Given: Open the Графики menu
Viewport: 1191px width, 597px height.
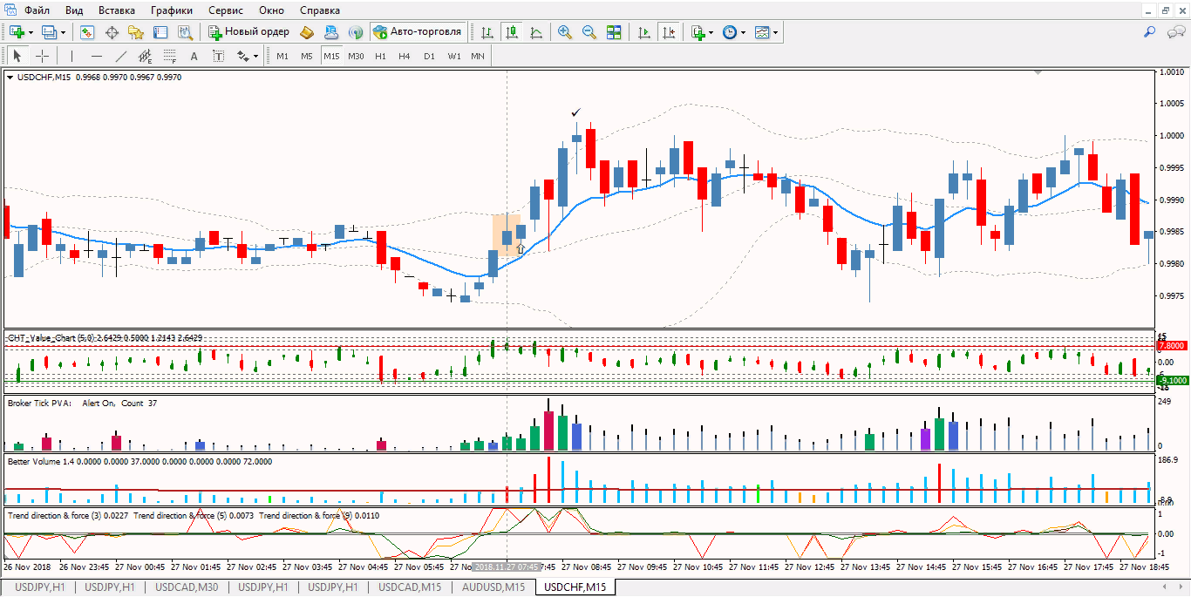Looking at the screenshot, I should [171, 10].
